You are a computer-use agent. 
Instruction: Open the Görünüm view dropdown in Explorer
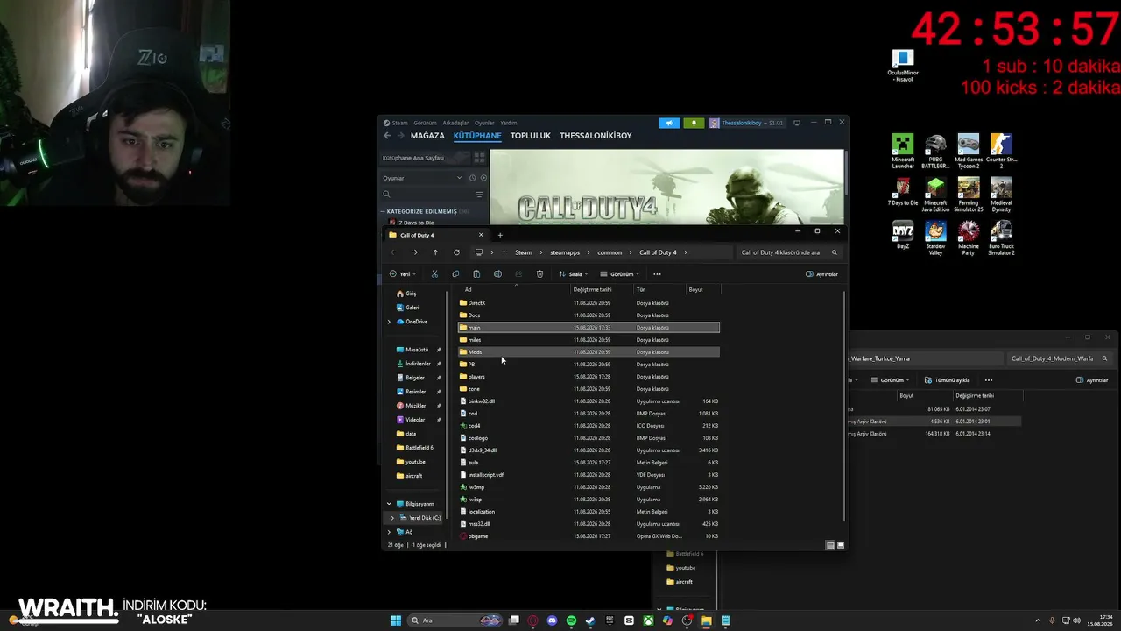(619, 274)
